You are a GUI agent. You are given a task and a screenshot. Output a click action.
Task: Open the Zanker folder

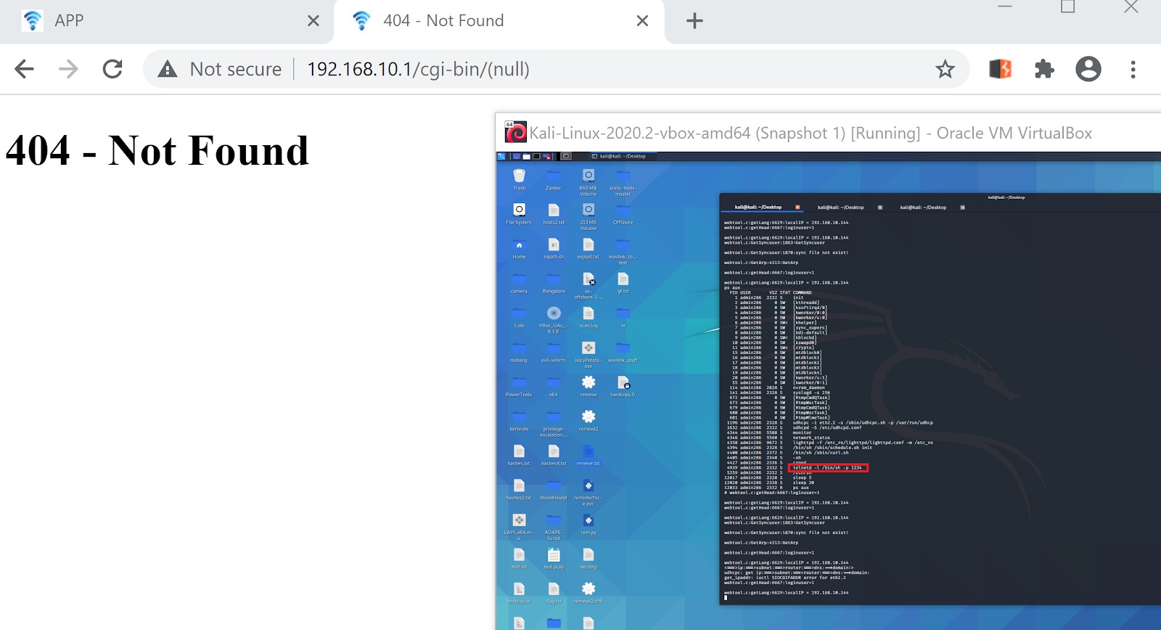pyautogui.click(x=554, y=179)
